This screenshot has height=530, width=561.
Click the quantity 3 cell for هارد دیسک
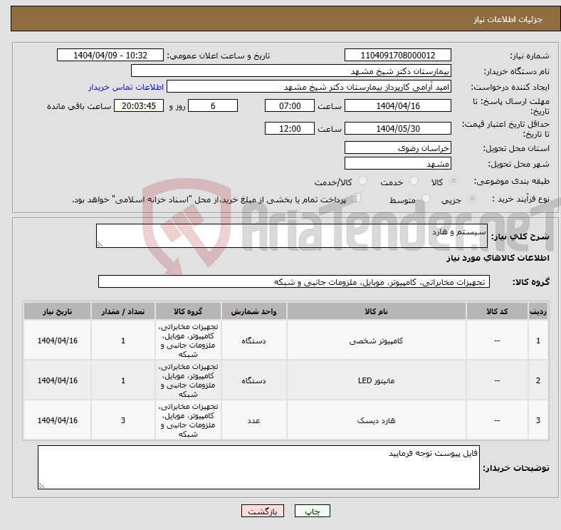(x=123, y=420)
